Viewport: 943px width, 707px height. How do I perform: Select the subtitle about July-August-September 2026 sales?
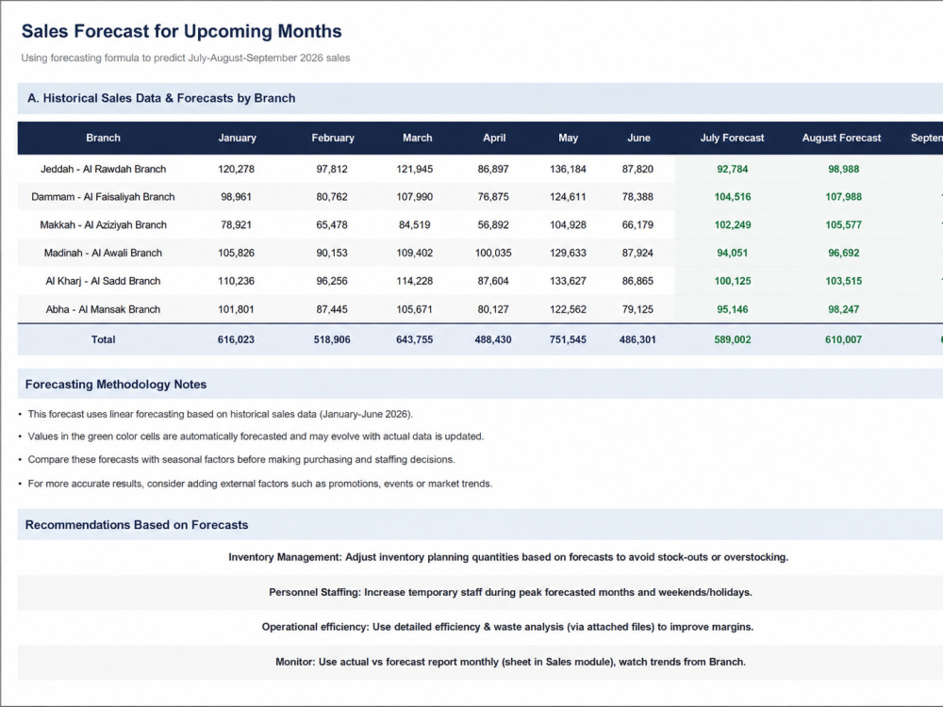186,58
